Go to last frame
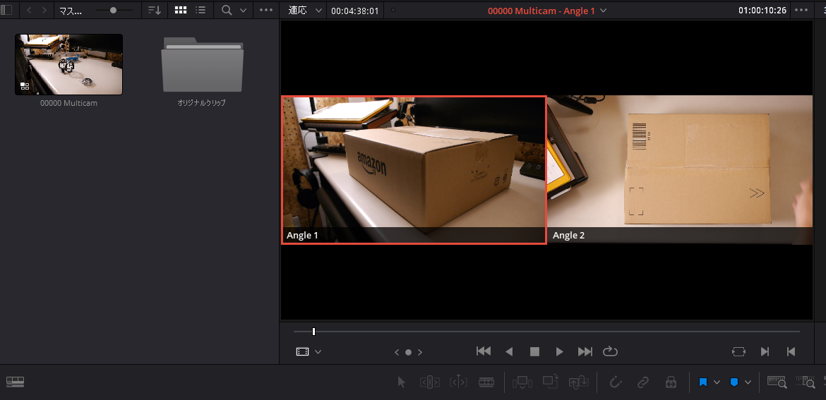The height and width of the screenshot is (400, 826). point(585,351)
